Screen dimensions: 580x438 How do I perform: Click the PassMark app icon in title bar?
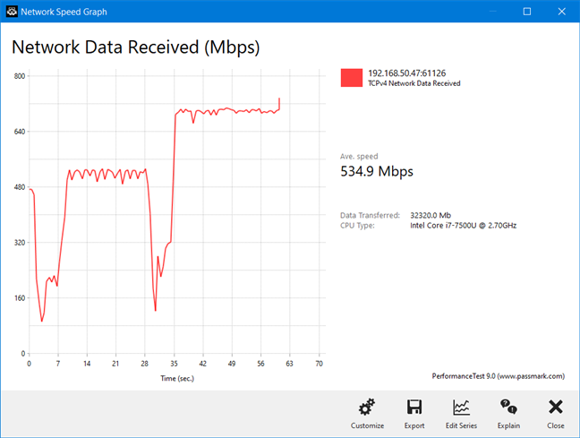(x=12, y=12)
